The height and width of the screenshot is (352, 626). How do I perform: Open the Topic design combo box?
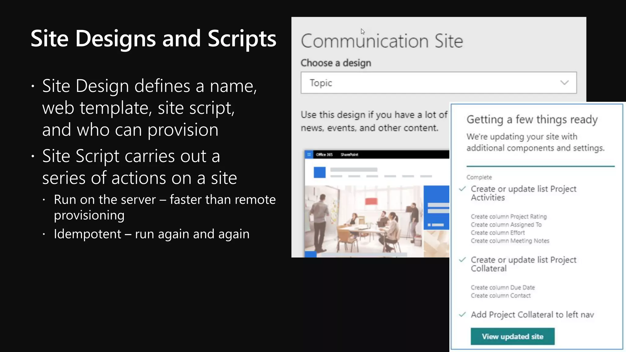pos(428,83)
